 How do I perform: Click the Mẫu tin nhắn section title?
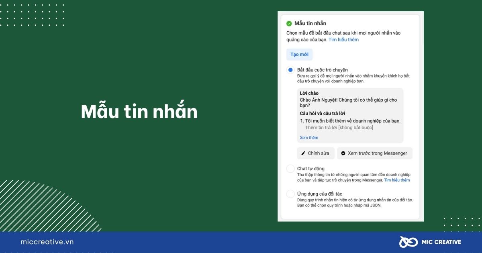coord(310,24)
